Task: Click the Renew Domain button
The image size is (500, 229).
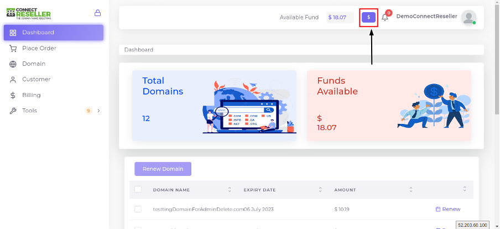Action: [163, 169]
